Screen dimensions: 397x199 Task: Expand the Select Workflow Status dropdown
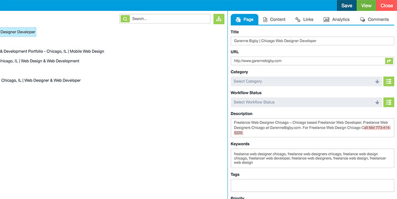pos(306,102)
